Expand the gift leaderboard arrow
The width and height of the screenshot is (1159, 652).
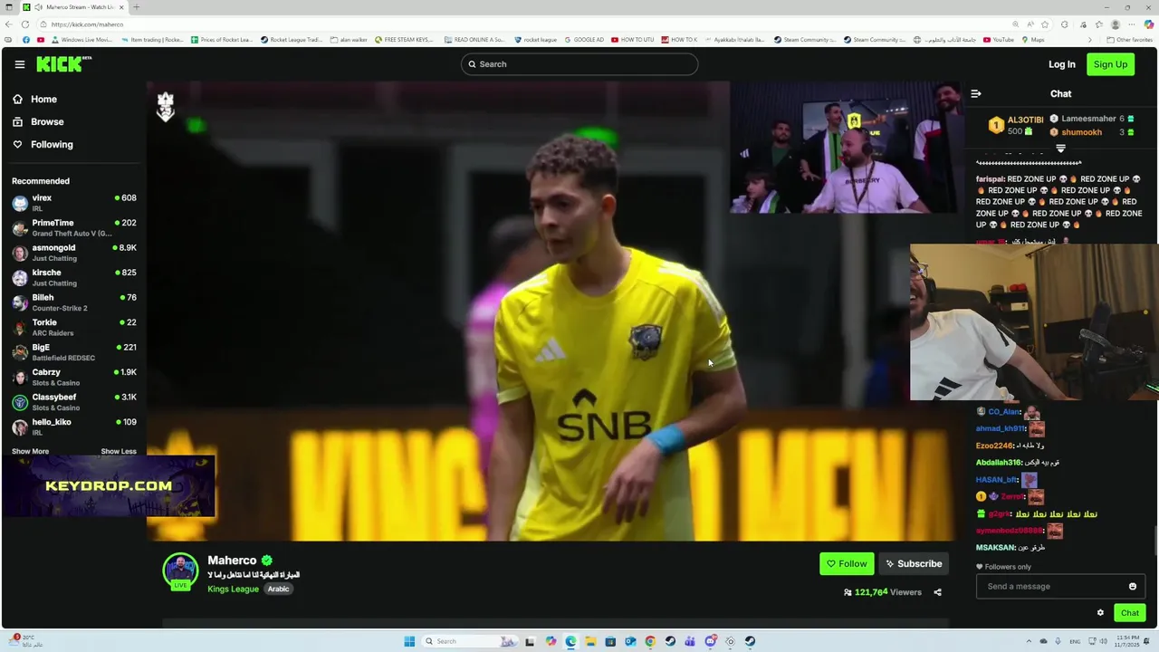click(1060, 149)
